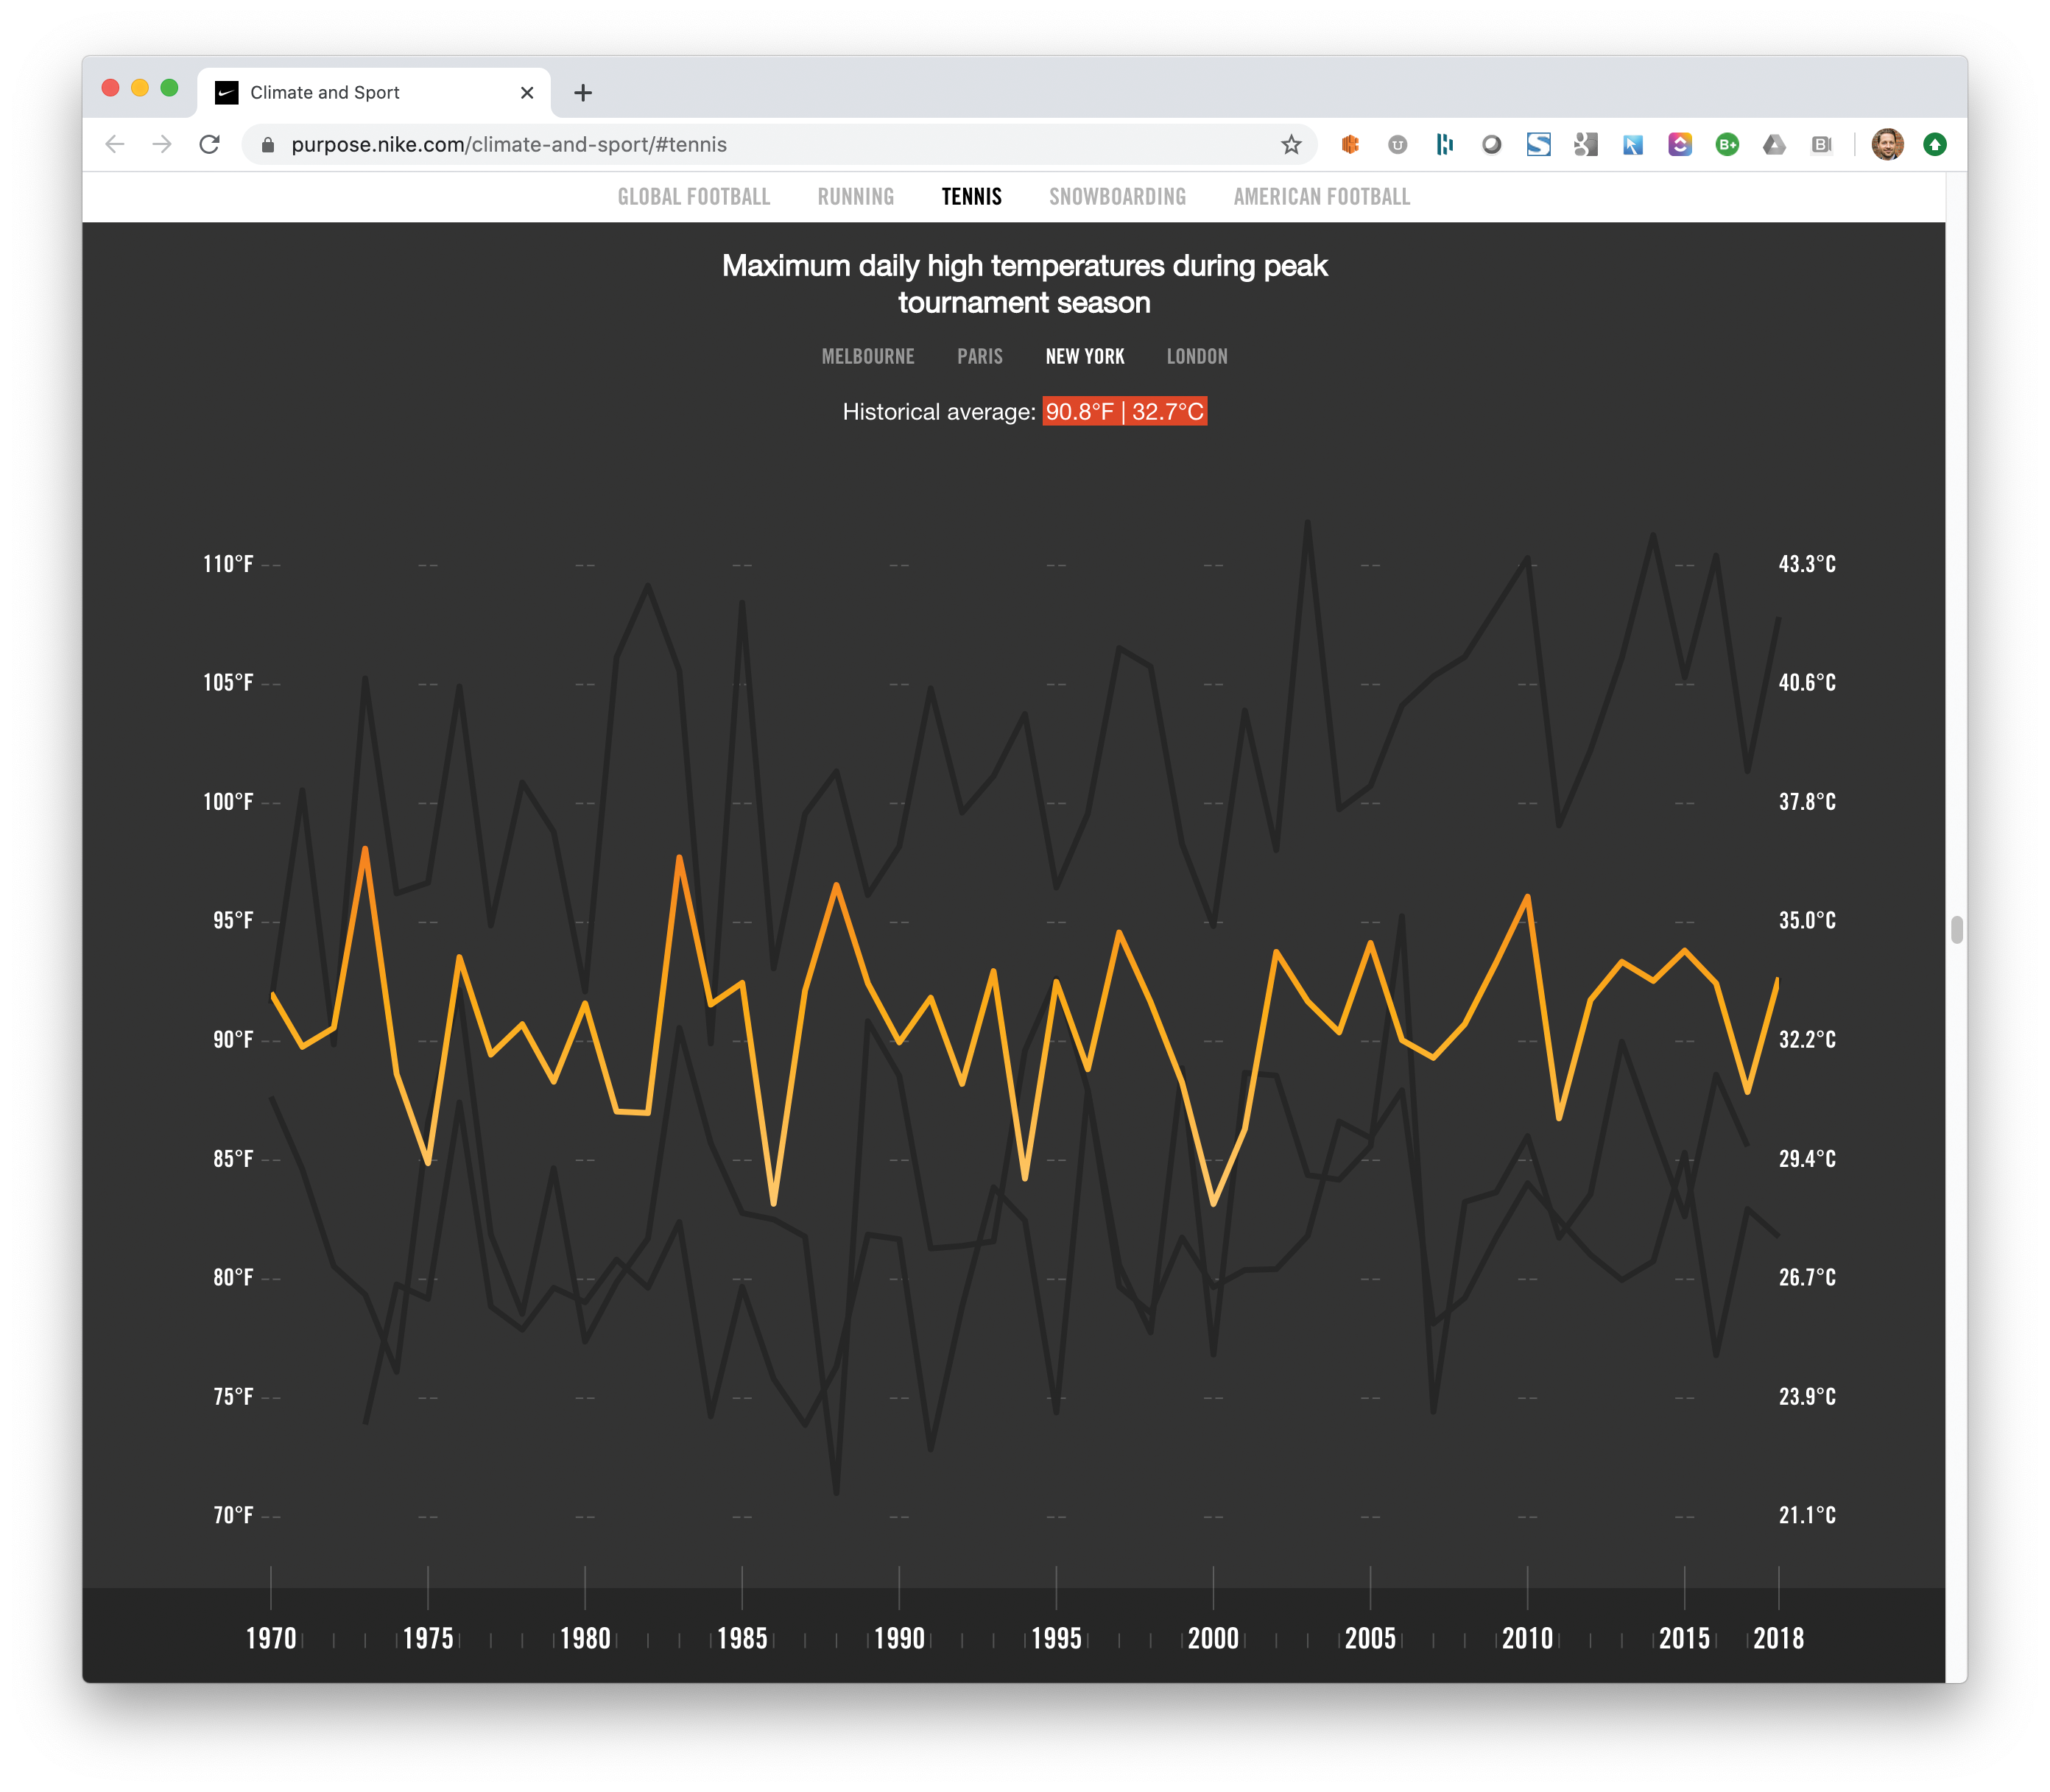This screenshot has width=2050, height=1792.
Task: Switch chart to Melbourne
Action: point(867,357)
